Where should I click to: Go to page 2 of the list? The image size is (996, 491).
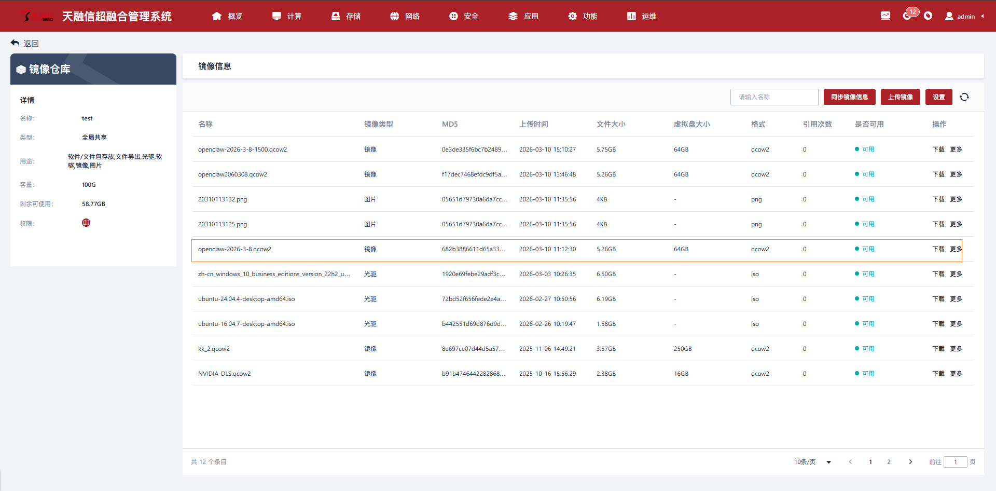pos(889,462)
